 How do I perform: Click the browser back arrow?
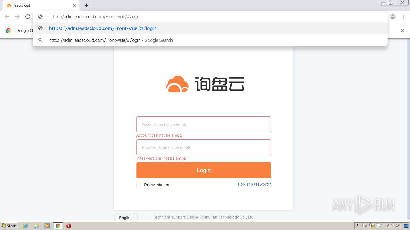tap(7, 17)
